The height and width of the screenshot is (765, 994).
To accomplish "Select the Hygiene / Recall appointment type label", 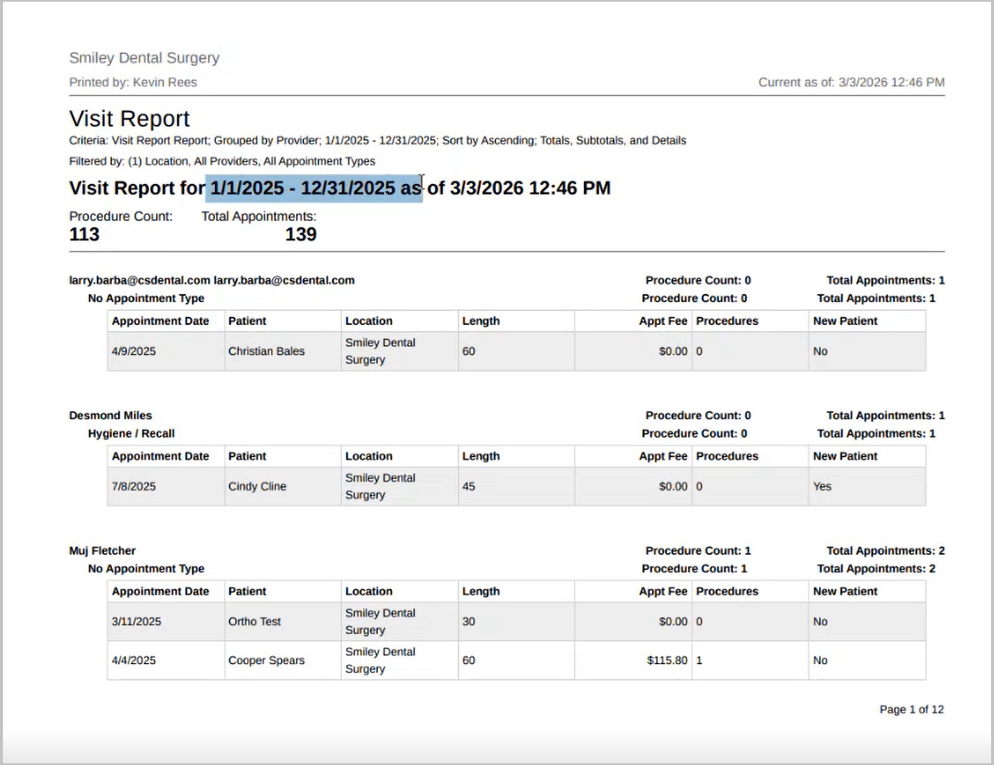I will point(131,433).
